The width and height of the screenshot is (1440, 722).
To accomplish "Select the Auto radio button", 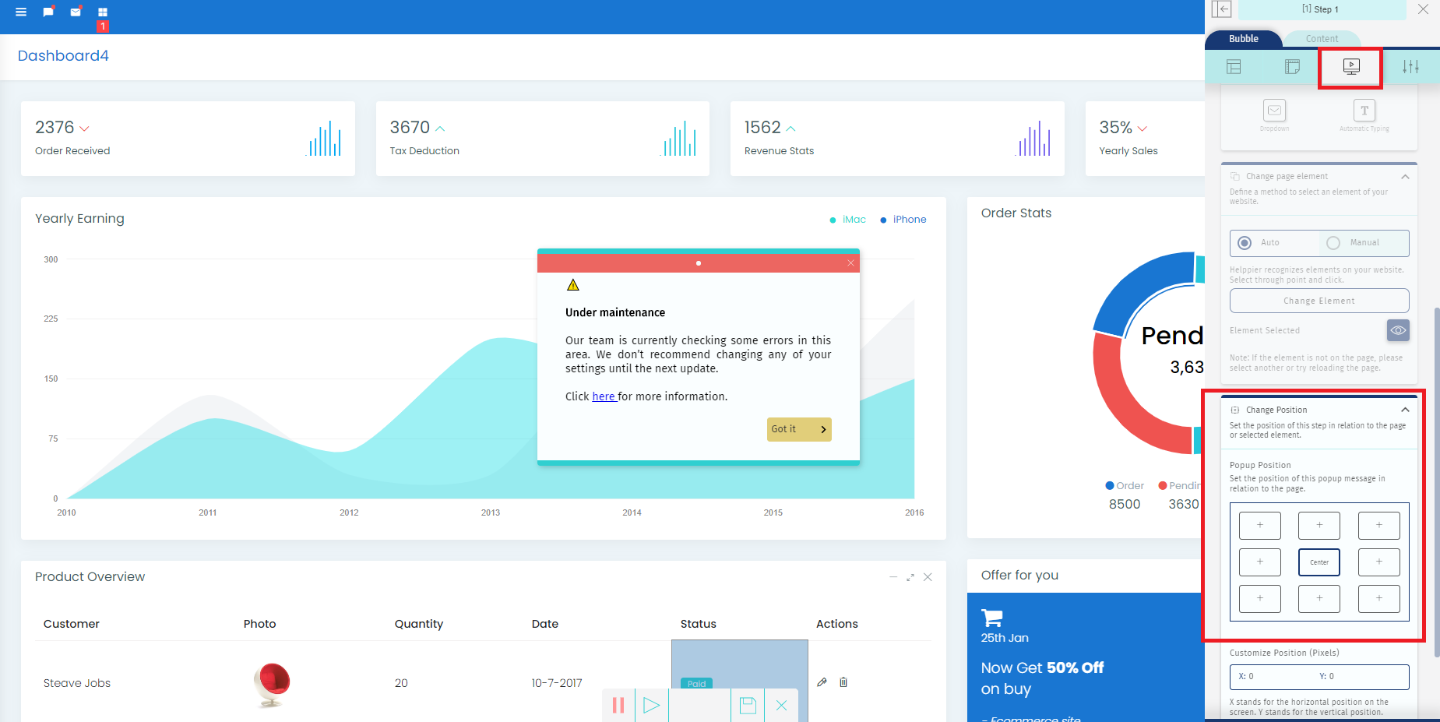I will pyautogui.click(x=1245, y=243).
